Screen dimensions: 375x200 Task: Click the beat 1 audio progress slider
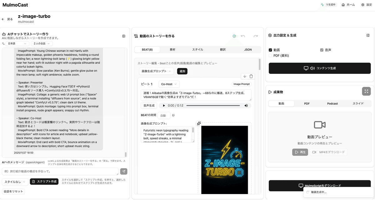coord(214,106)
